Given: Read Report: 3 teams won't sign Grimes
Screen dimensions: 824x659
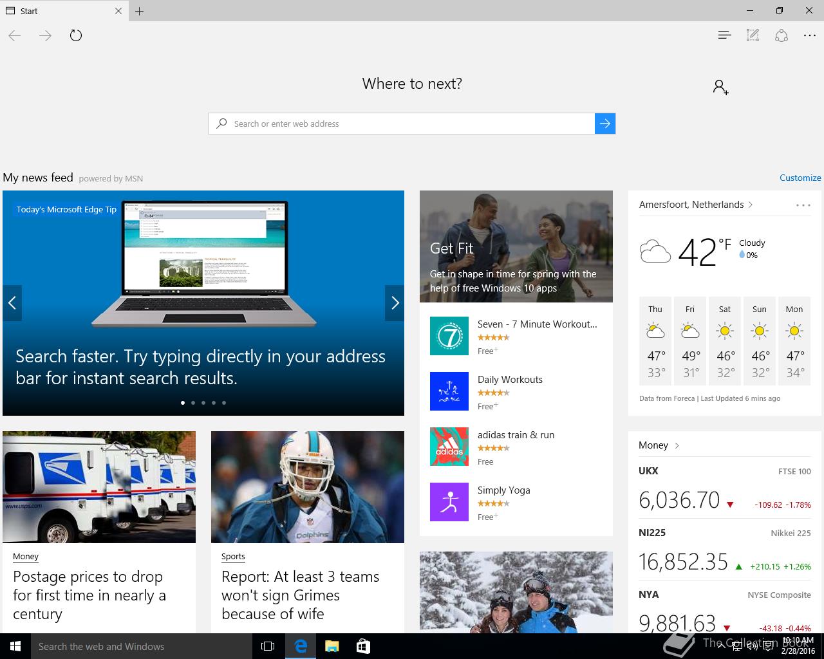Looking at the screenshot, I should coord(300,595).
